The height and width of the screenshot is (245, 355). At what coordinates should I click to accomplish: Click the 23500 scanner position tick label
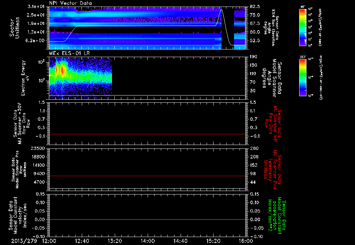(38, 148)
